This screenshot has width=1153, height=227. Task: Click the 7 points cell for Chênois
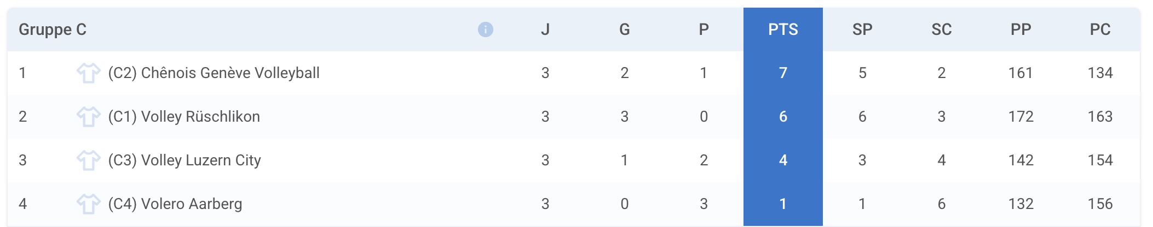(x=783, y=73)
